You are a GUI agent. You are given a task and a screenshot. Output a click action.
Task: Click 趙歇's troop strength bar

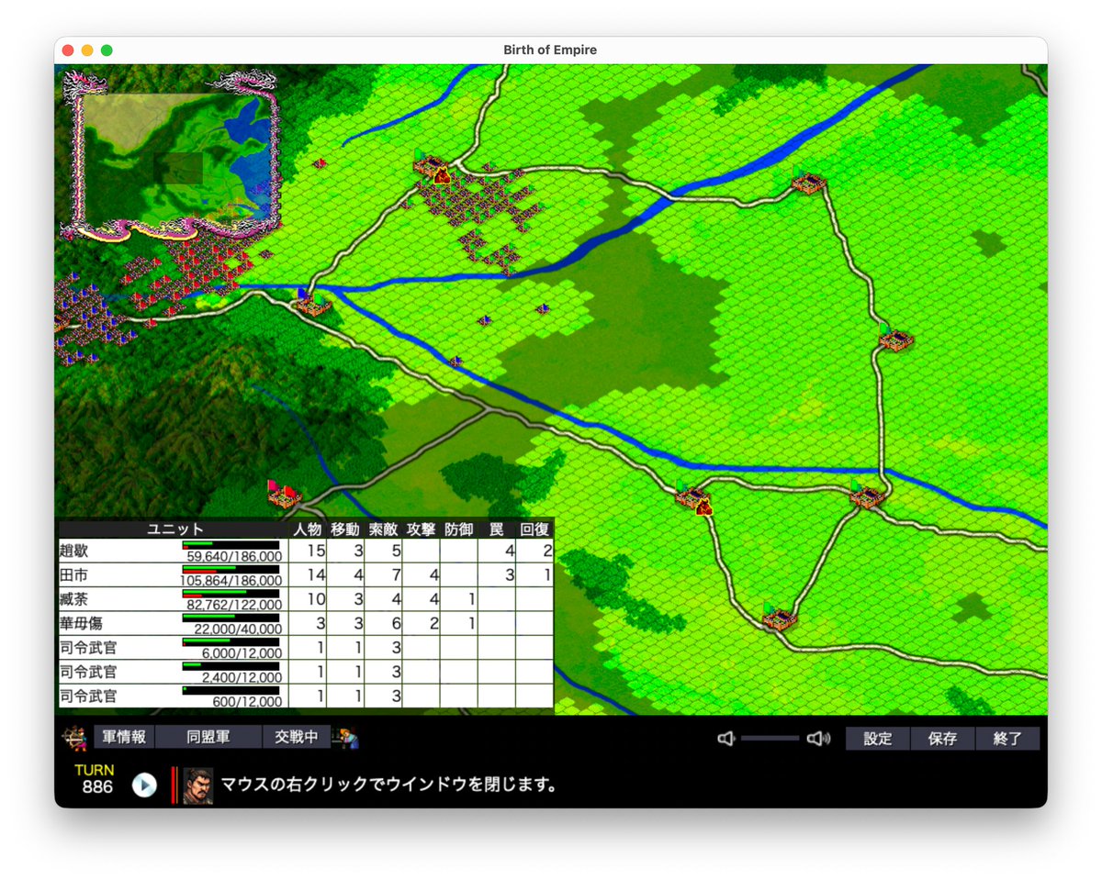[231, 545]
